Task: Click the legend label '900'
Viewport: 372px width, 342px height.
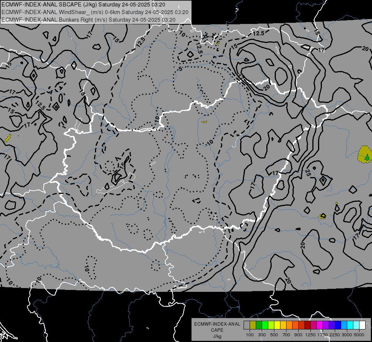Action: click(298, 335)
